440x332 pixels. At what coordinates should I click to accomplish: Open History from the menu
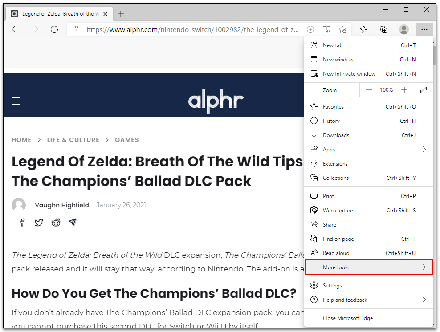point(369,121)
